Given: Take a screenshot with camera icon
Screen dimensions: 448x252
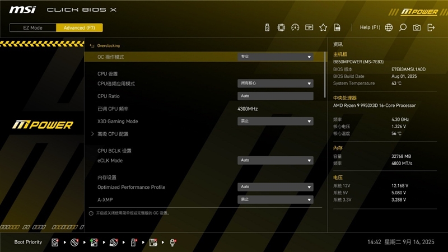Looking at the screenshot, I should [417, 27].
